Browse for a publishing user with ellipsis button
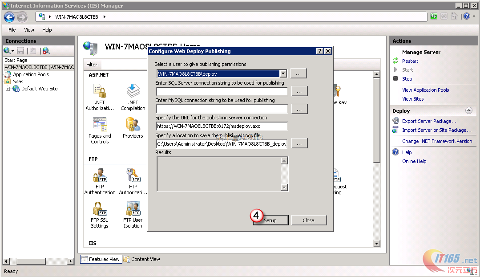480x277 pixels. point(298,73)
